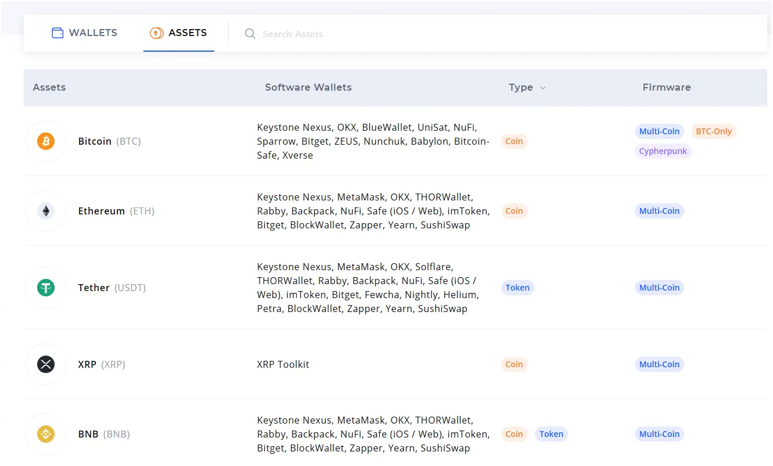Click the Ethereum diamond logo icon
Image resolution: width=773 pixels, height=466 pixels.
point(46,211)
